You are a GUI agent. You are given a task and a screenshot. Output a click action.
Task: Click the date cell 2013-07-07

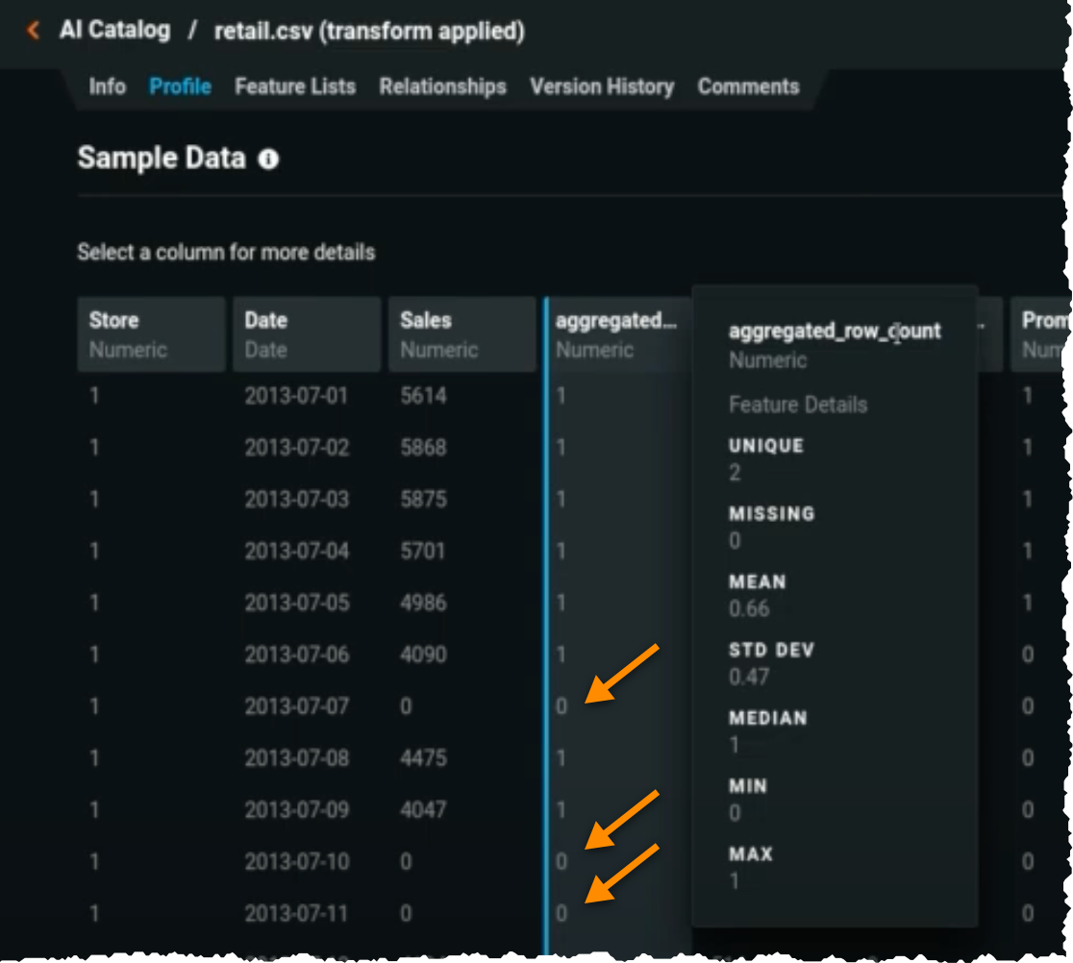(296, 706)
